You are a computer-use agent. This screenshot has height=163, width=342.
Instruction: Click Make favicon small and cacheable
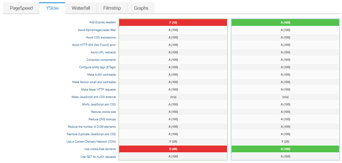[94, 82]
